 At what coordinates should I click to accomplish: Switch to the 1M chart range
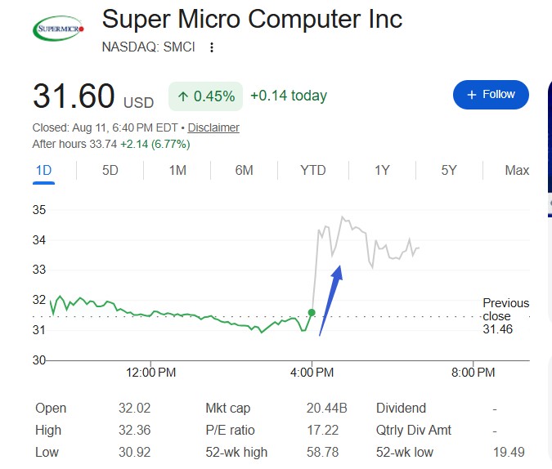(177, 171)
